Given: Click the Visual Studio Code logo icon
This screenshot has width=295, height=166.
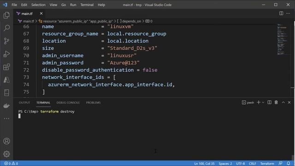Looking at the screenshot, I should point(5,5).
